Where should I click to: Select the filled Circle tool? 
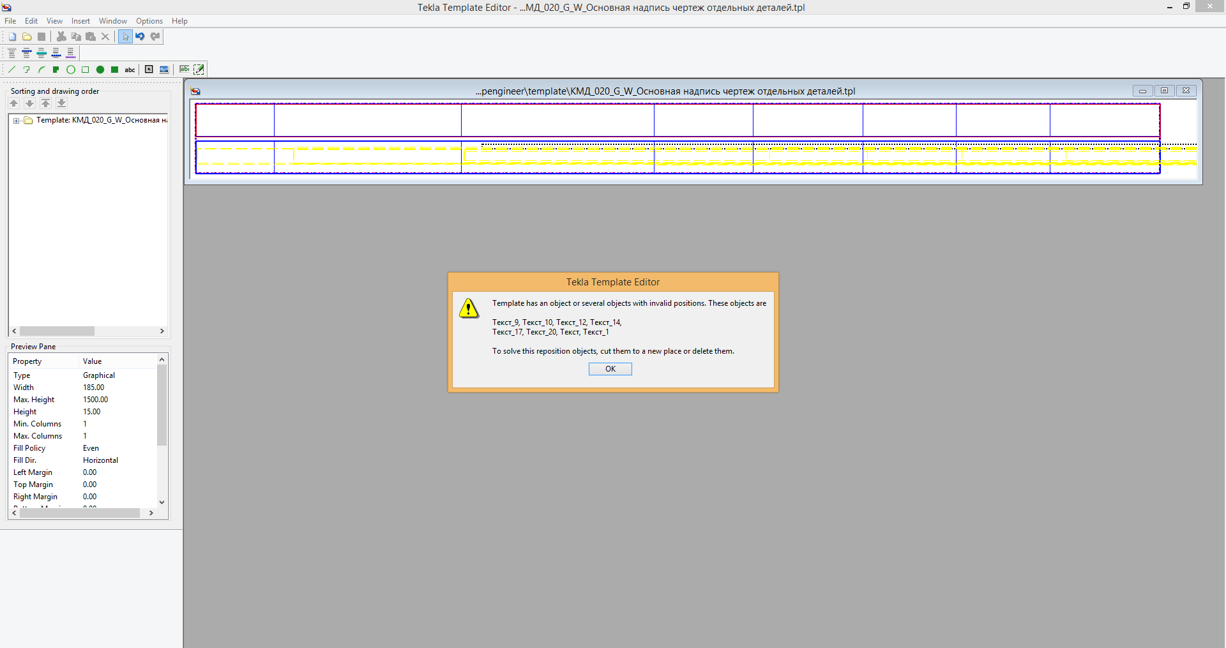pos(100,70)
